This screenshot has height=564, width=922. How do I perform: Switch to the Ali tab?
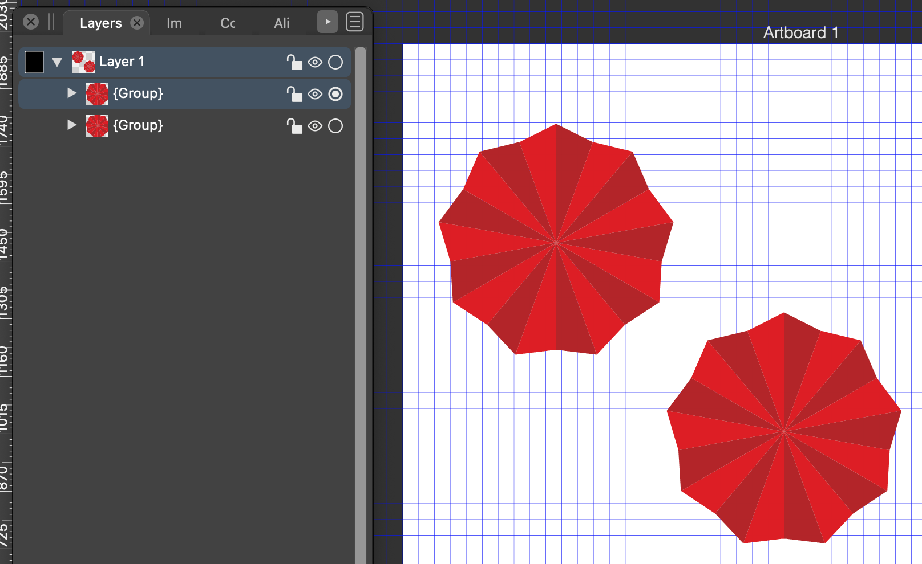tap(281, 23)
